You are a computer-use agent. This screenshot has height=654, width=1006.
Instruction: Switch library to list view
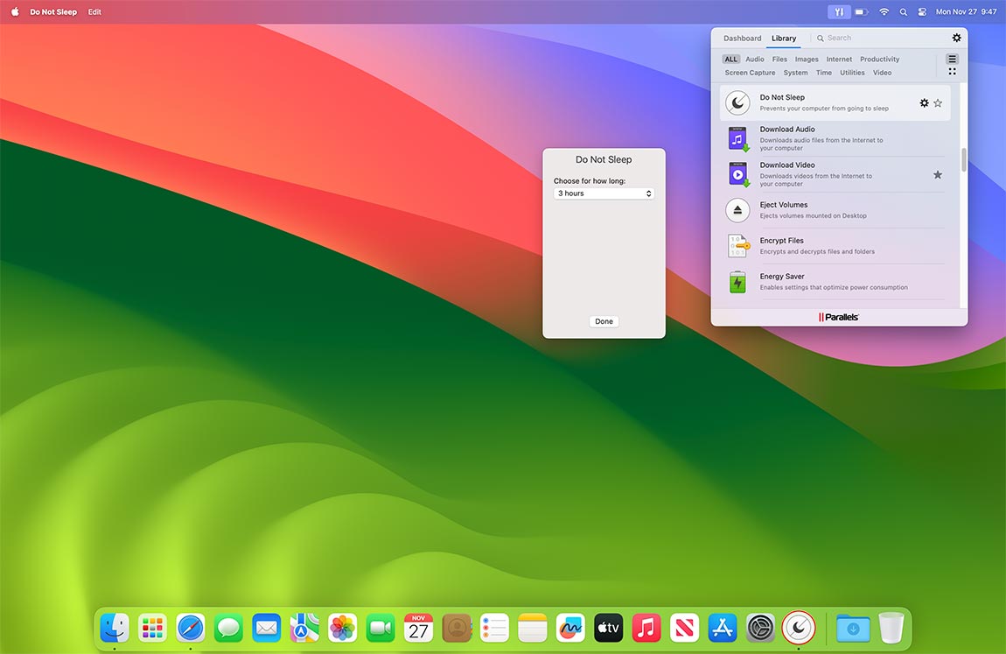952,60
